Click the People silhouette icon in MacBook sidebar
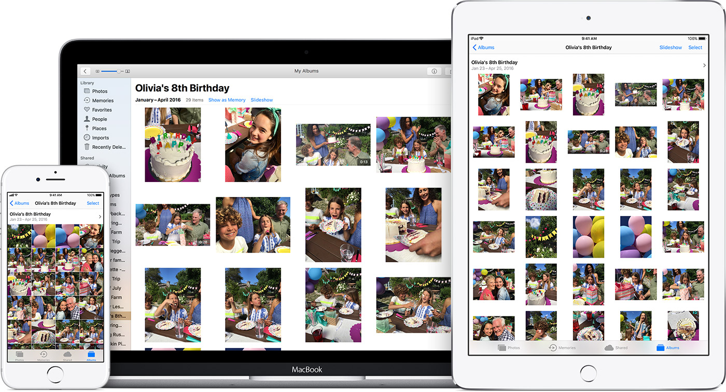 pos(87,119)
